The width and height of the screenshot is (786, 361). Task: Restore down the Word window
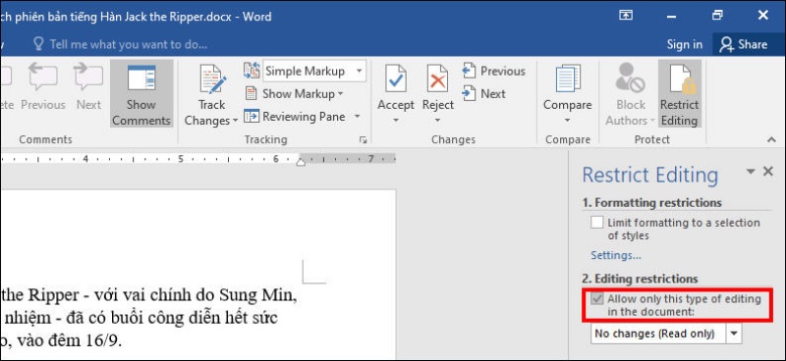pos(717,16)
